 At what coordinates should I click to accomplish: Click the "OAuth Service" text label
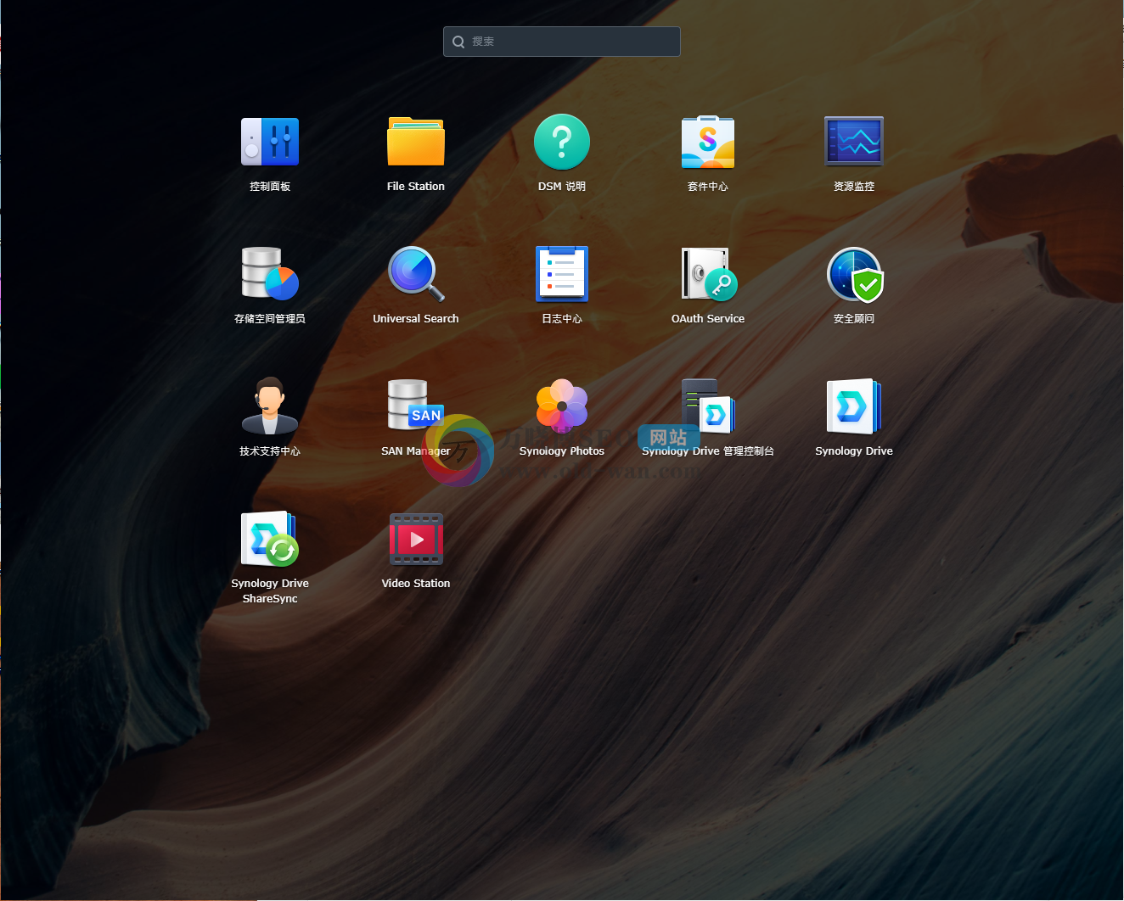click(x=708, y=318)
